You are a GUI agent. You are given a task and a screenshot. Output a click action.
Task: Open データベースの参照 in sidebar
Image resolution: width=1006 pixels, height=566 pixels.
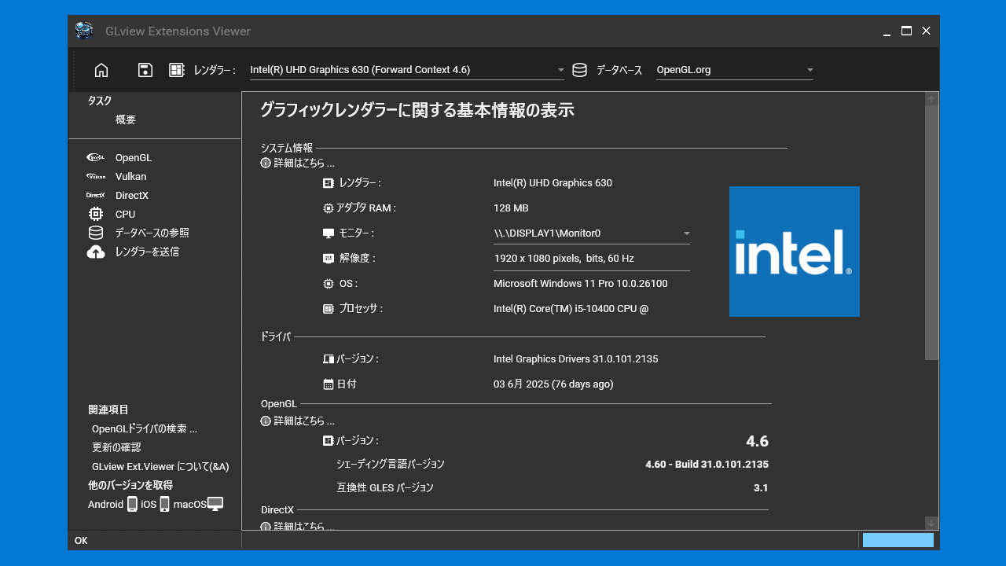[152, 233]
